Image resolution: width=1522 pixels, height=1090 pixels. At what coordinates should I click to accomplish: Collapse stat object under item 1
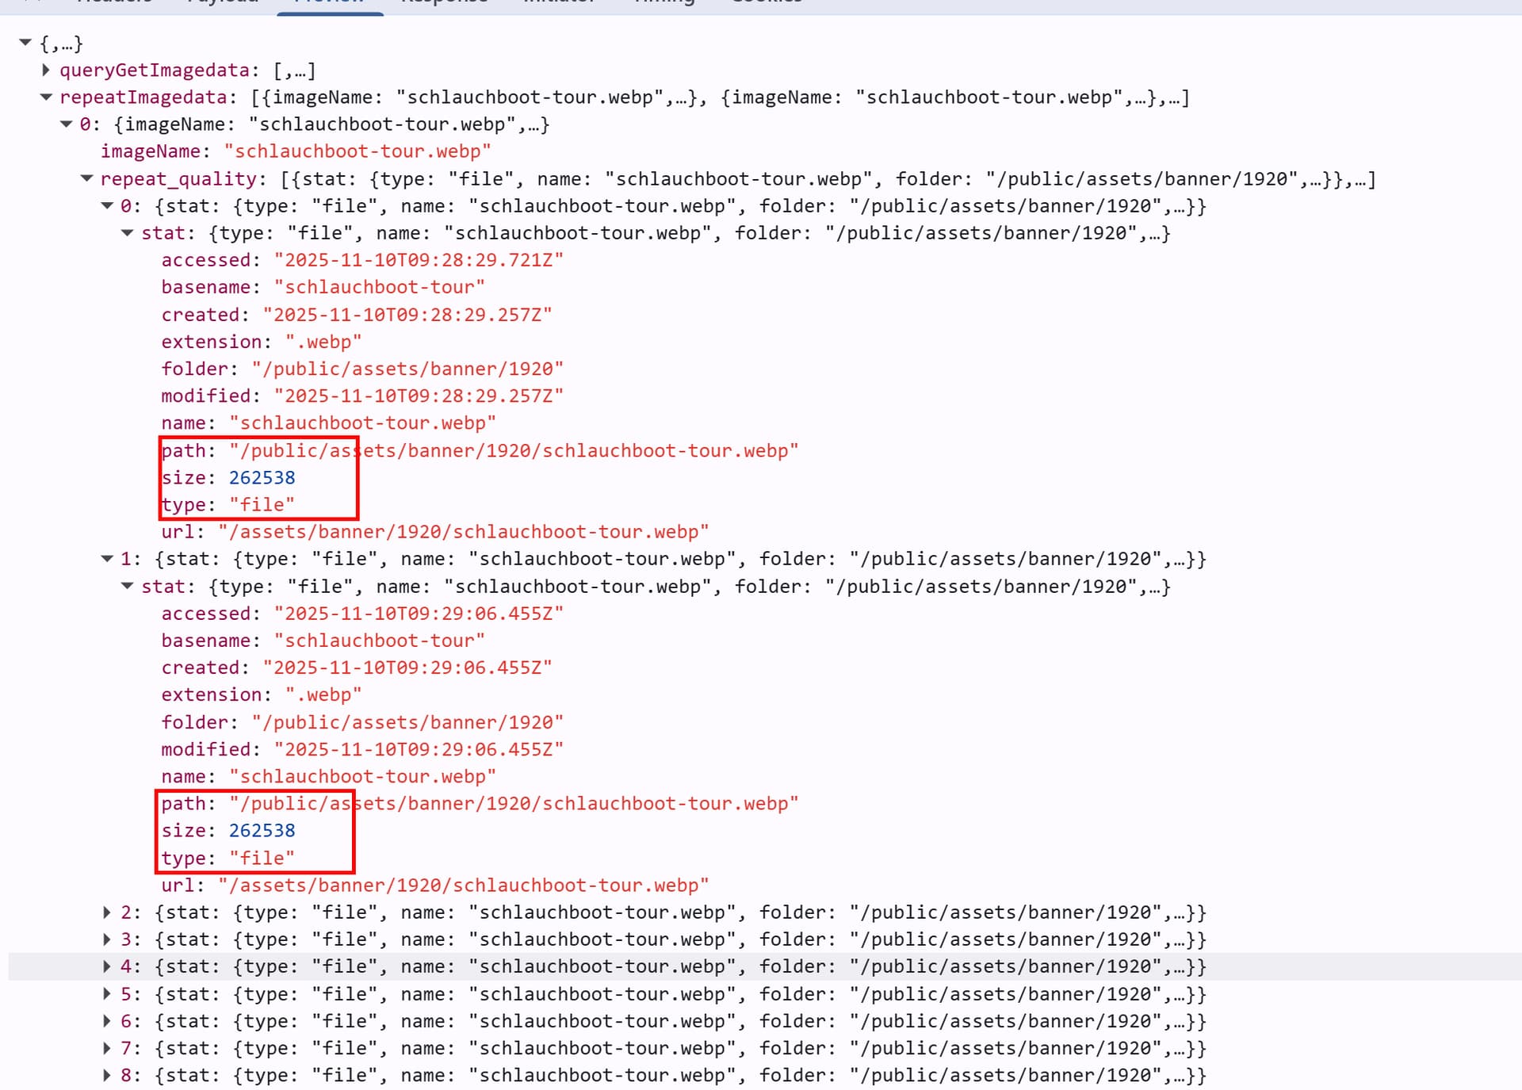coord(127,587)
